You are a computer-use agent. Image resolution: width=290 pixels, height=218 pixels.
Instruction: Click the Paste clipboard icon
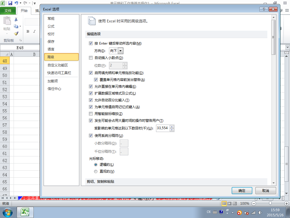pos(7,20)
